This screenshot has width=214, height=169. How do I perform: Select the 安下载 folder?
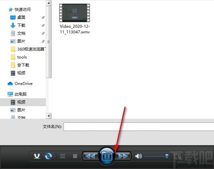click(23, 65)
